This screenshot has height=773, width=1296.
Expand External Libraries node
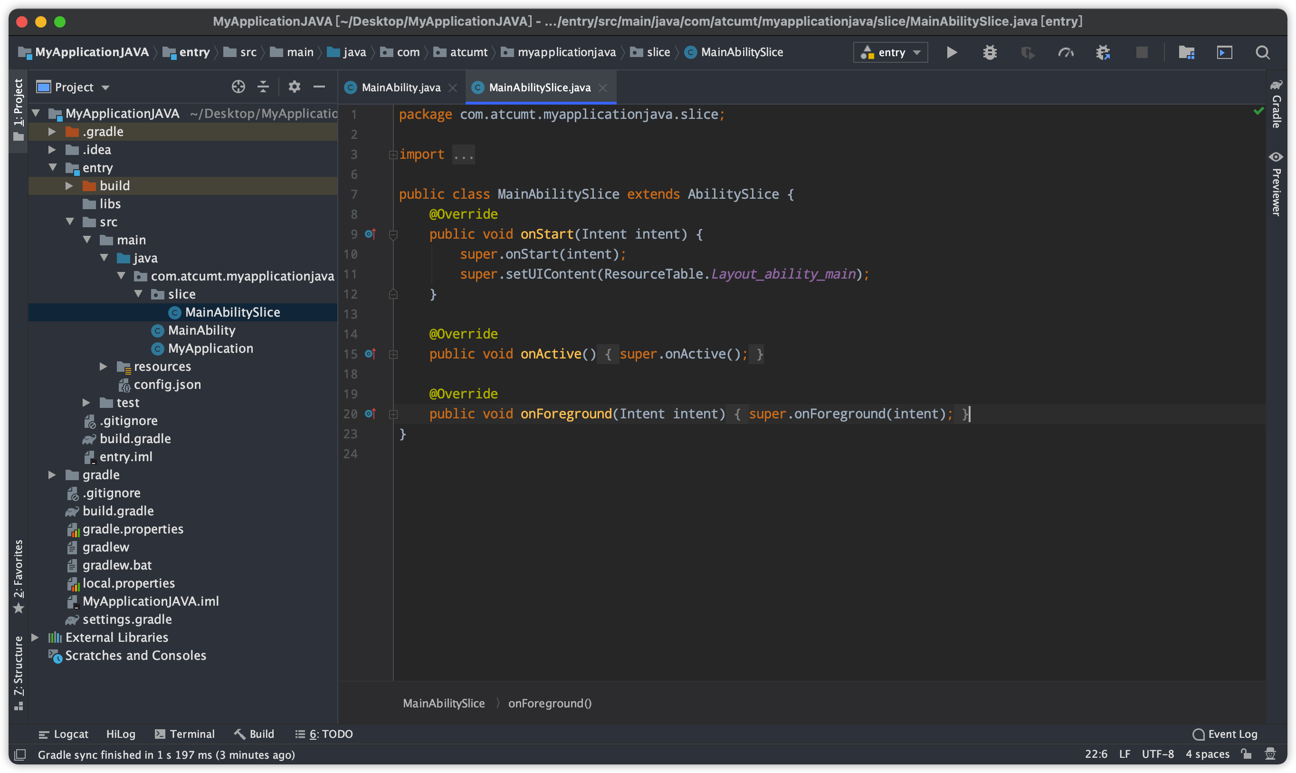coord(35,637)
